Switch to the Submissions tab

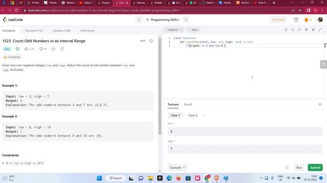coord(87,30)
